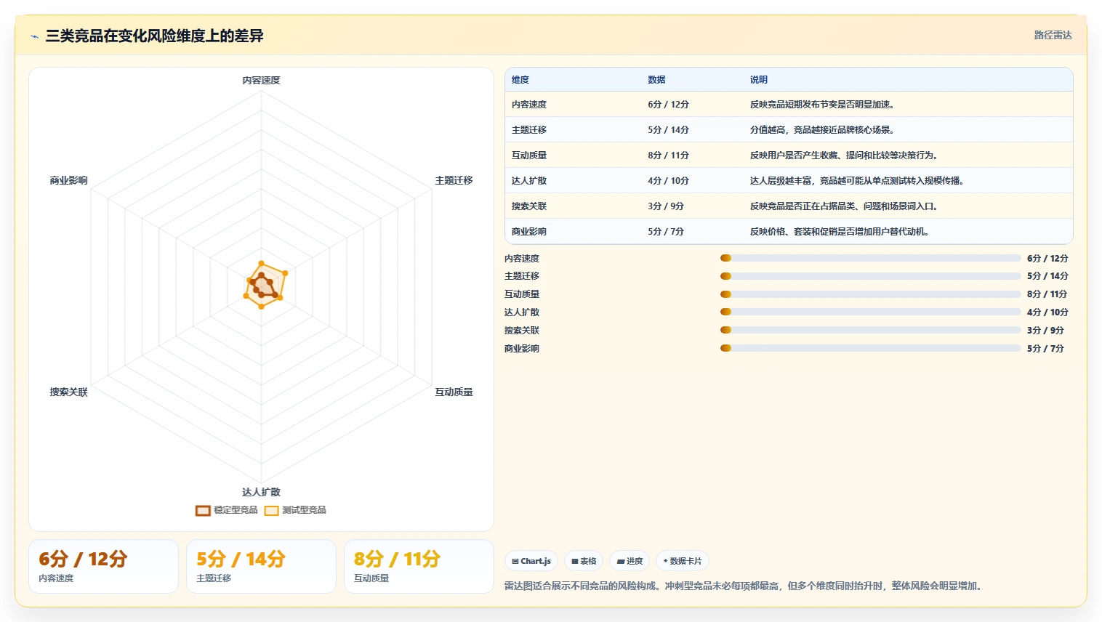The image size is (1102, 622).
Task: Click the 说明 column header
Action: [x=759, y=80]
